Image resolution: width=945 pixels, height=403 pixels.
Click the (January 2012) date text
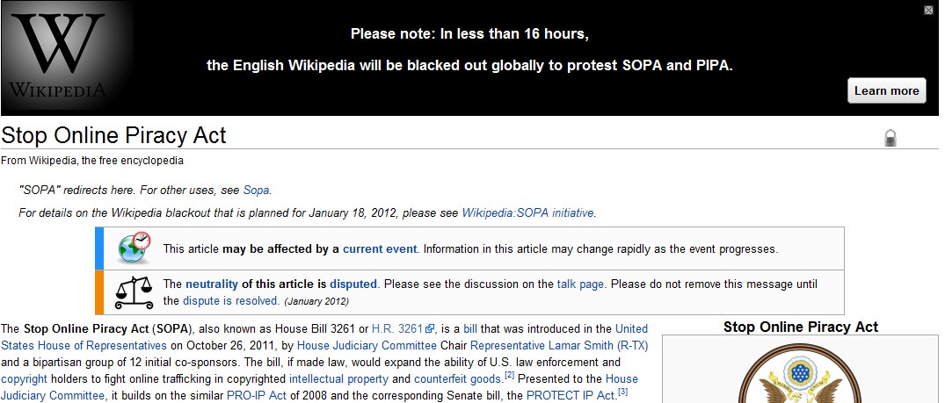pos(316,301)
